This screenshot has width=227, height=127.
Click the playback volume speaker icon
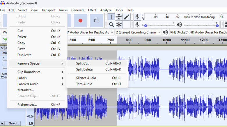(179, 25)
